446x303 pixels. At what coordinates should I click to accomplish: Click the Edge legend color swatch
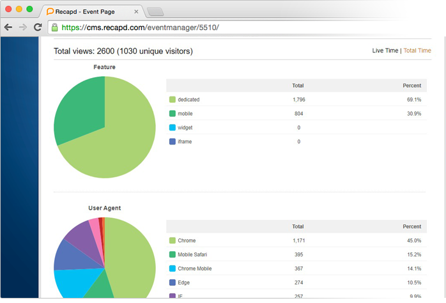click(173, 283)
